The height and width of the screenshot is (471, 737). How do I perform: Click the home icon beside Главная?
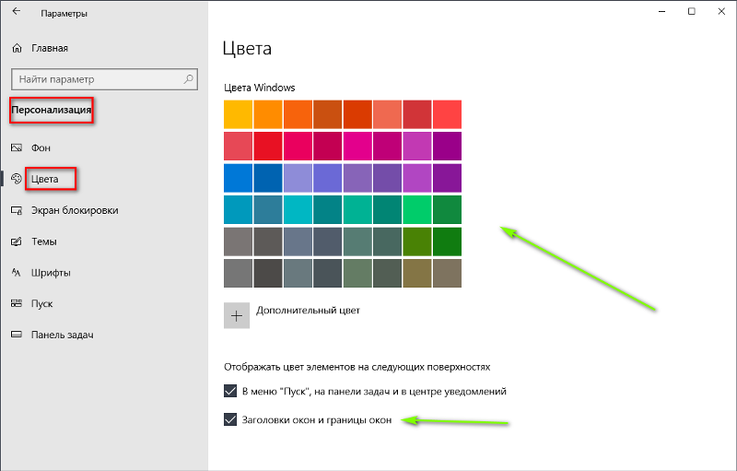pos(17,48)
